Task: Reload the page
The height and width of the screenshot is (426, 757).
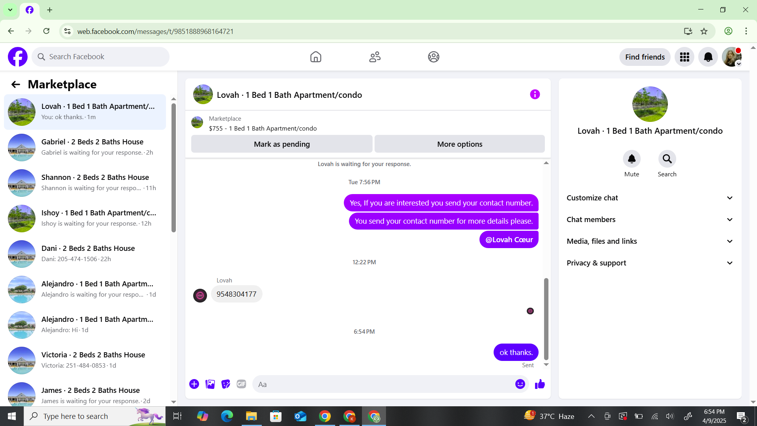Action: [x=47, y=31]
